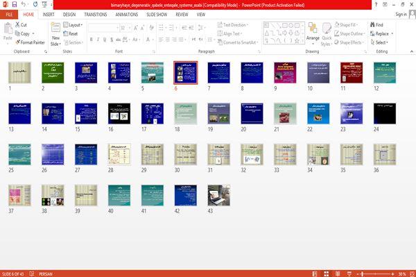The image size is (416, 277).
Task: Select slide 43 thumbnail with laptop photo
Action: pyautogui.click(x=219, y=195)
